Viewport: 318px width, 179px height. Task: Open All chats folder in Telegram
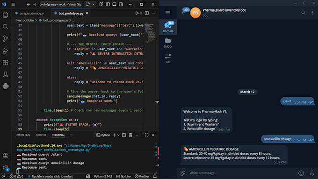coord(168,27)
